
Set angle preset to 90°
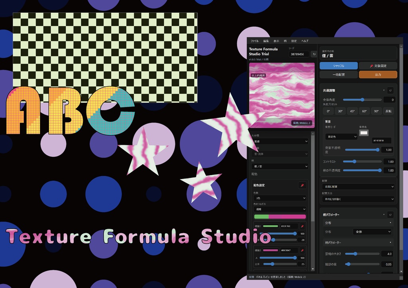pyautogui.click(x=376, y=111)
